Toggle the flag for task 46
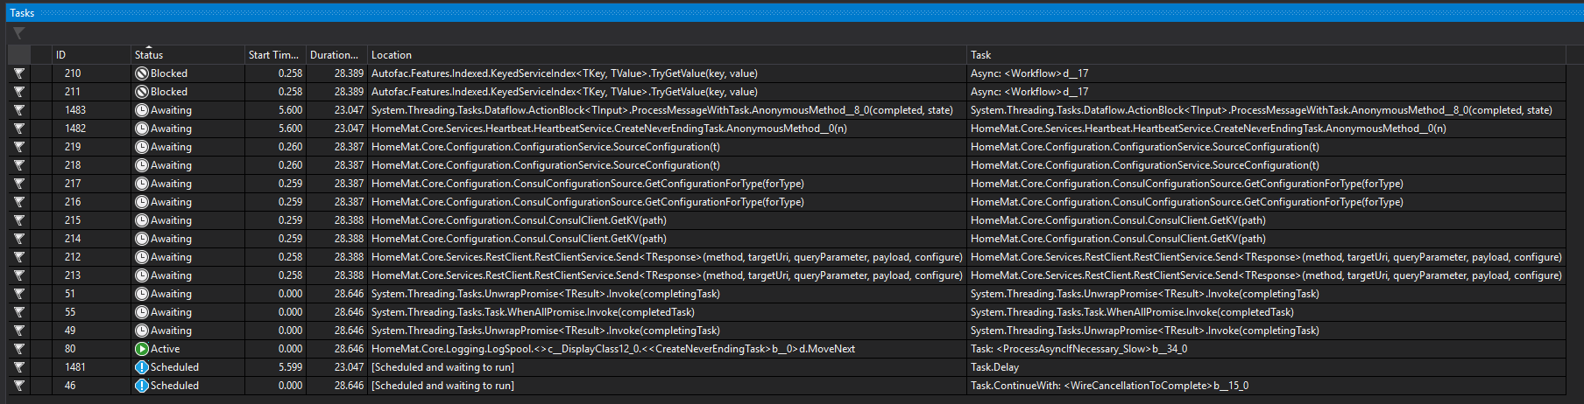The height and width of the screenshot is (404, 1584). coord(19,386)
